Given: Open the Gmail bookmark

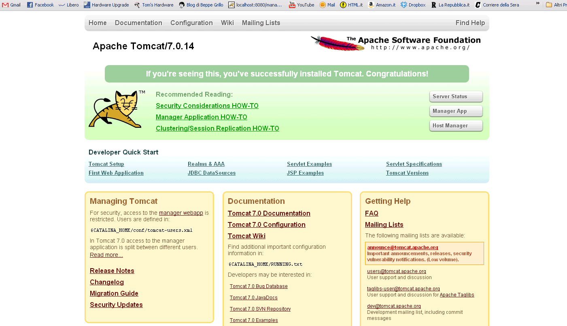Looking at the screenshot, I should [11, 5].
